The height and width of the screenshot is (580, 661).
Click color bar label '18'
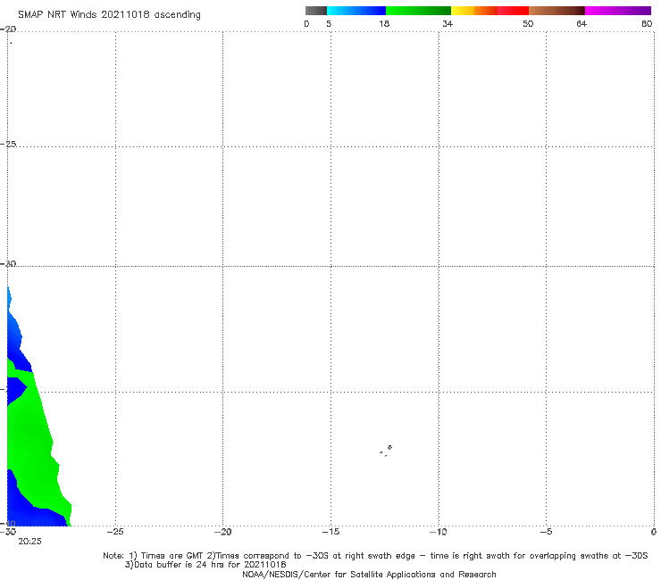[384, 24]
